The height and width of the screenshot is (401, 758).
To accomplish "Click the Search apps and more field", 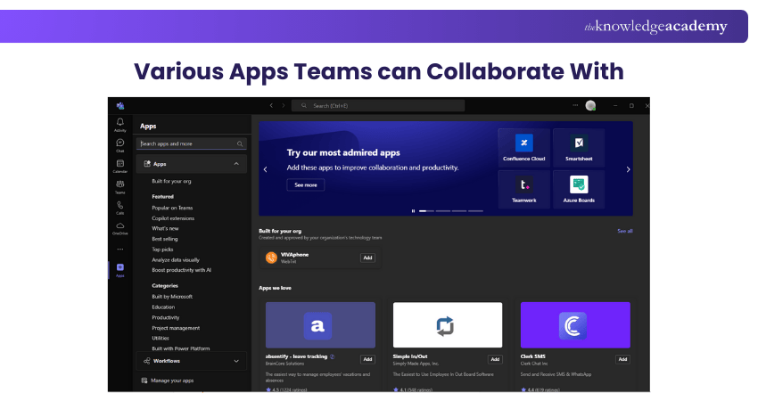I will (x=192, y=143).
